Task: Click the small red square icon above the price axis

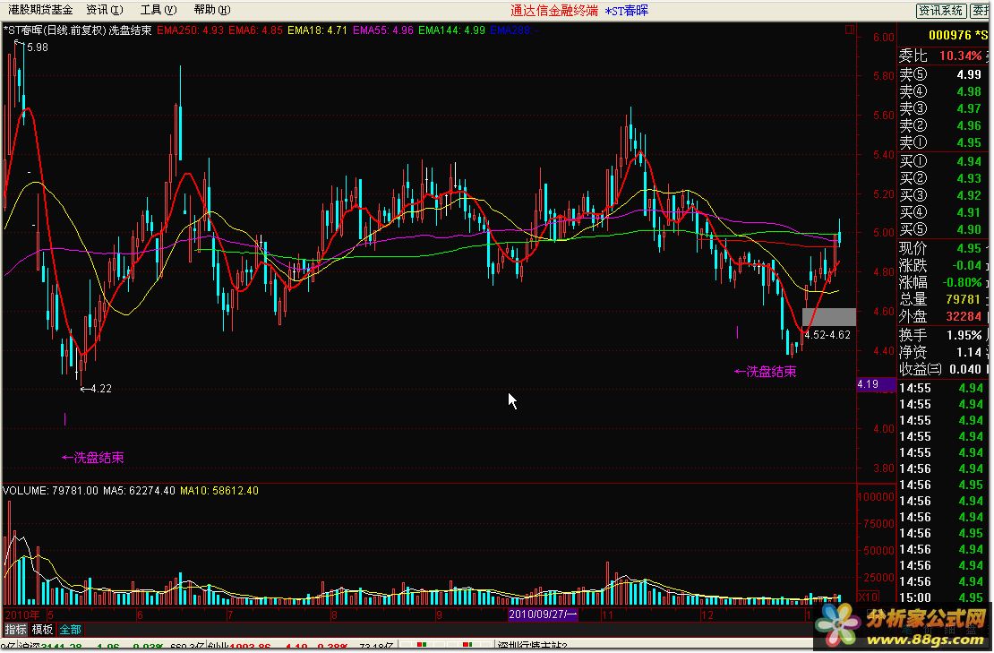Action: point(850,30)
